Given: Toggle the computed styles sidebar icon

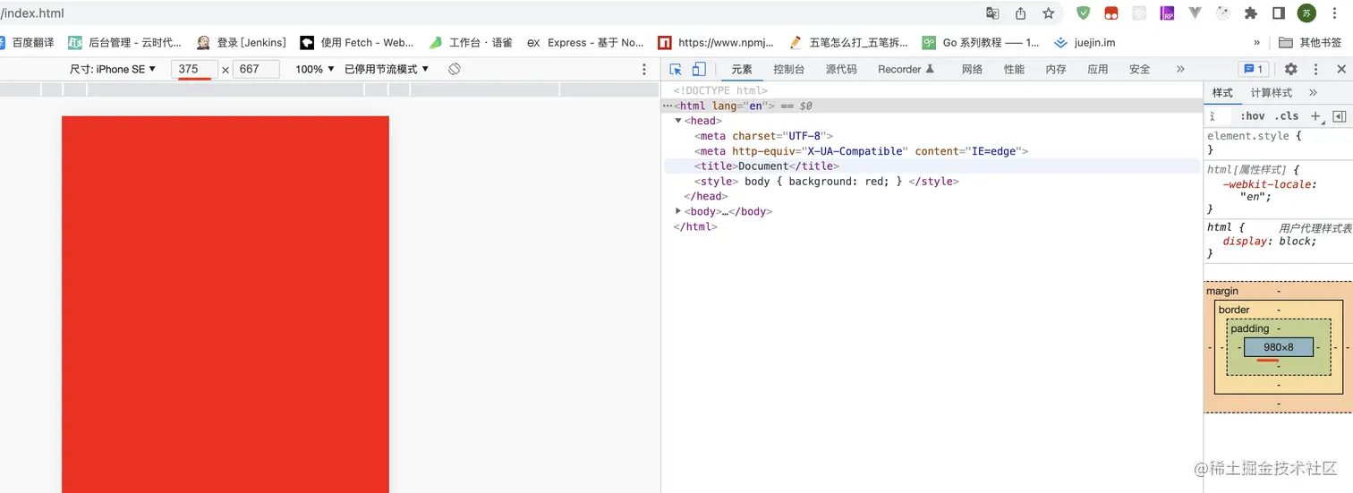Looking at the screenshot, I should [1340, 116].
